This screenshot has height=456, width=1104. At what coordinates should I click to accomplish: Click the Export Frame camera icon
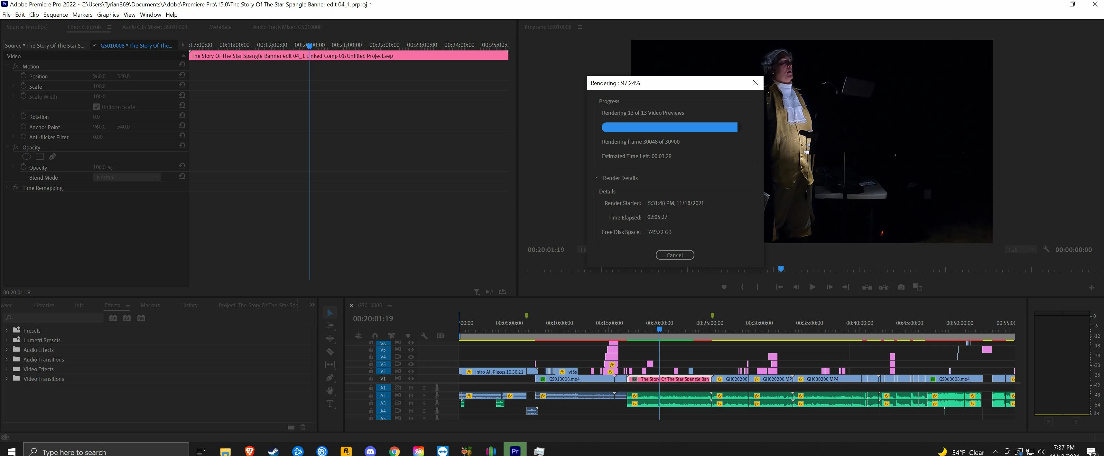point(901,287)
